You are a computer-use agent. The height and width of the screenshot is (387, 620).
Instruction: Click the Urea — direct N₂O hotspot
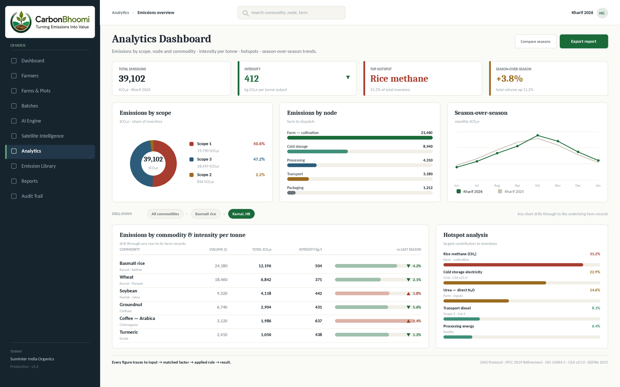[522, 295]
